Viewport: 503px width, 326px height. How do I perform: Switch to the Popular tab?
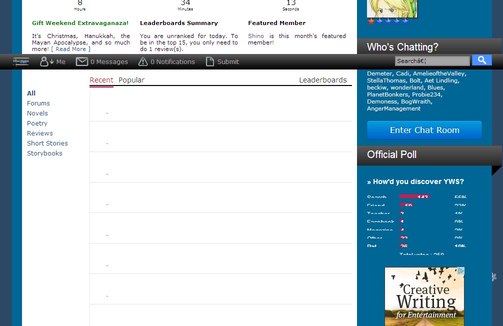click(131, 80)
